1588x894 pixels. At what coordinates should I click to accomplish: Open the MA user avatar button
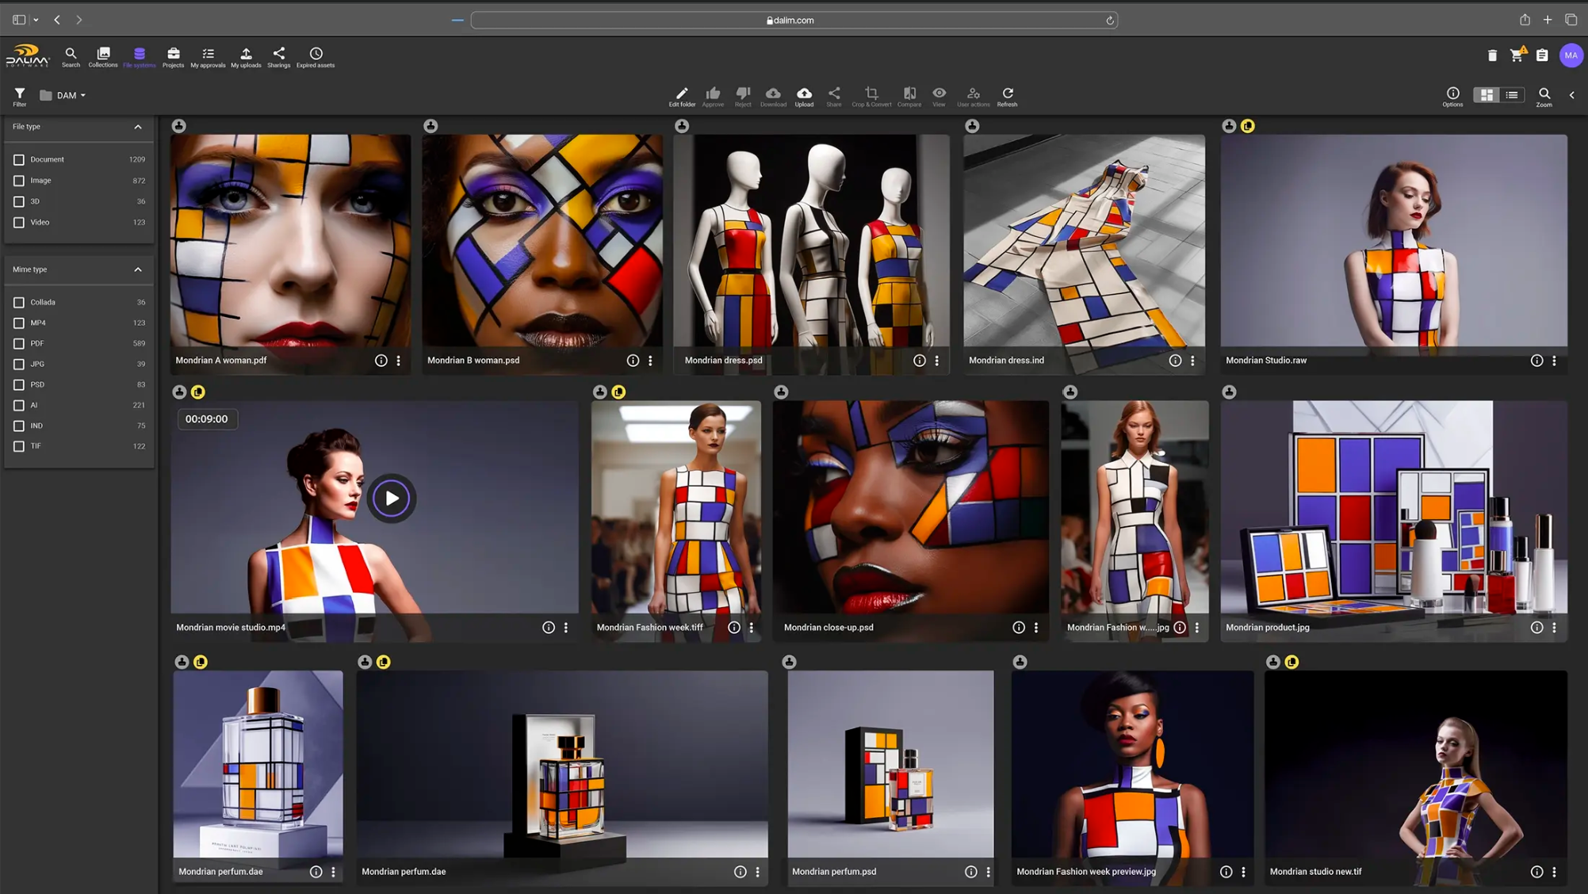coord(1570,55)
